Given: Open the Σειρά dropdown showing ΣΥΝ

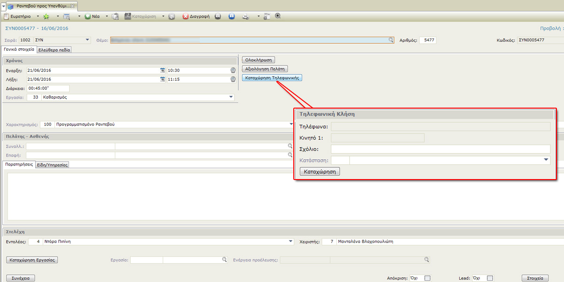Looking at the screenshot, I should pos(87,40).
